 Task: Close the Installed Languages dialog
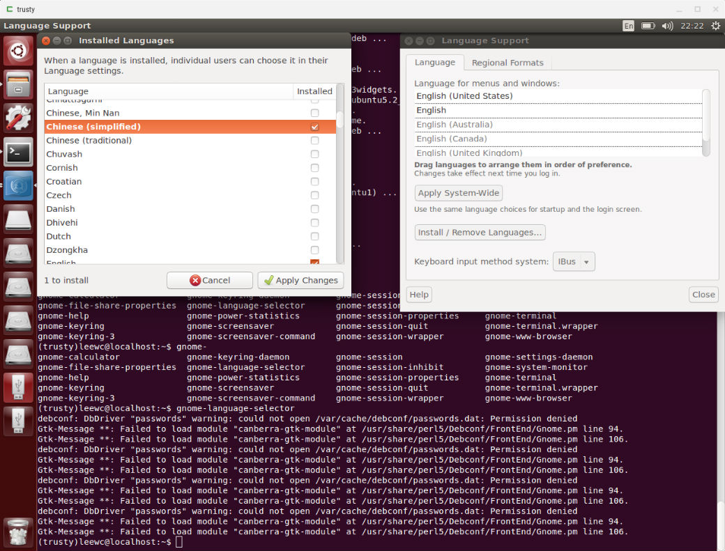point(46,40)
